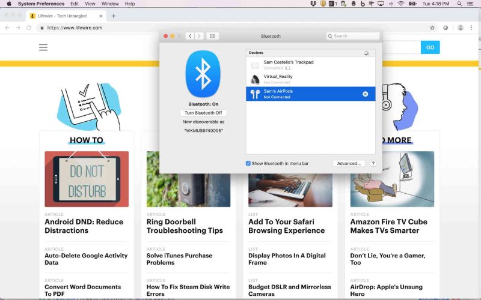This screenshot has height=300, width=481.
Task: Click the Dropbox icon in menu bar
Action: (313, 4)
